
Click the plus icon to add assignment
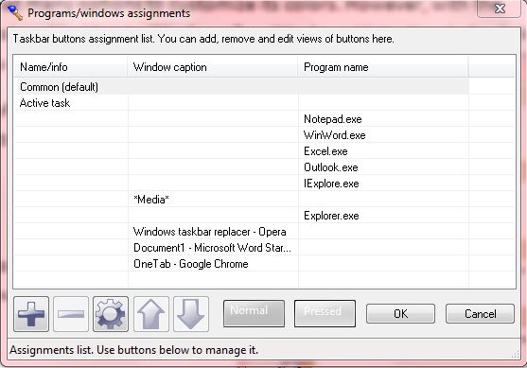point(31,314)
